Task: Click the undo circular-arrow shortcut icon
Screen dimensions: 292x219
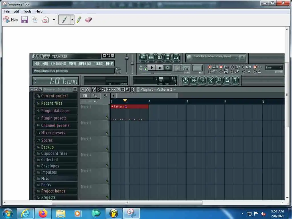Action: [185, 80]
